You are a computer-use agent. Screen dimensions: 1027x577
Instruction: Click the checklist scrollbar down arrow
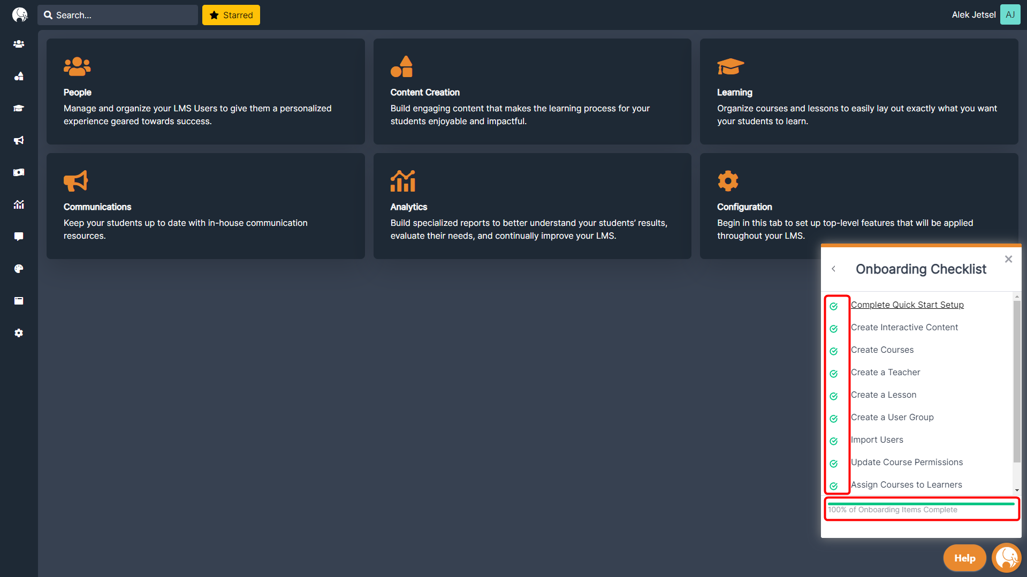(1017, 490)
